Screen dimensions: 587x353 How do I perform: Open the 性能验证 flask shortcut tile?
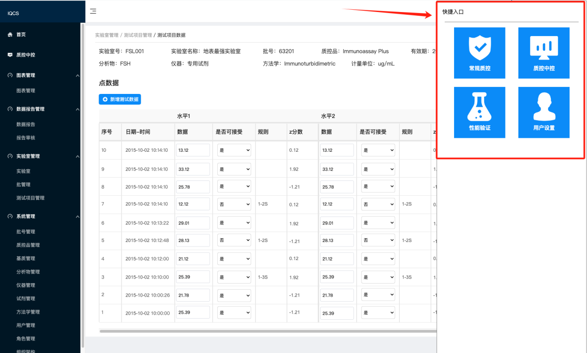[x=480, y=112]
